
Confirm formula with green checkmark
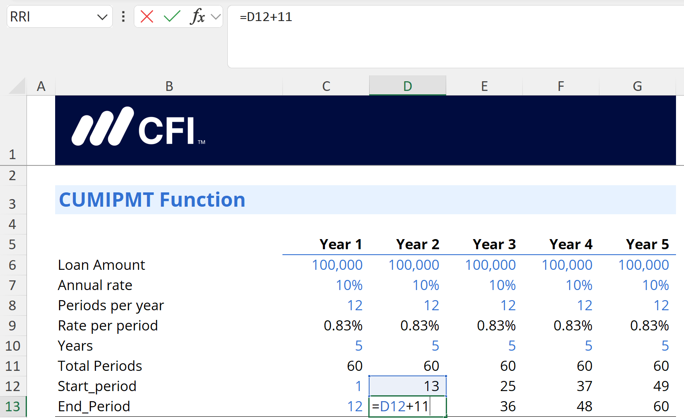pyautogui.click(x=172, y=17)
